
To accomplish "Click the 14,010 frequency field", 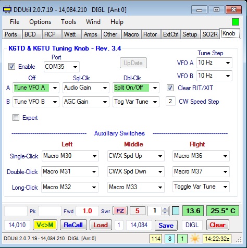I will 17,225.
